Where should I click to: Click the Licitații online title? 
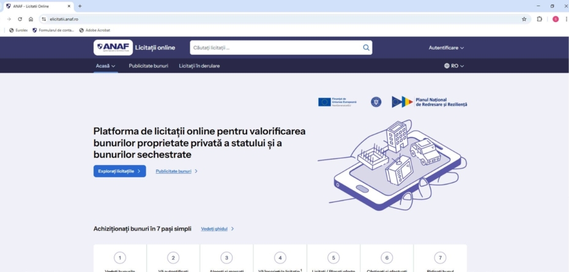155,48
